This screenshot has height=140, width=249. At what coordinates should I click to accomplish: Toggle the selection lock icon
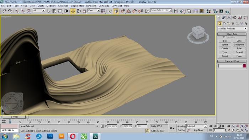[97, 126]
